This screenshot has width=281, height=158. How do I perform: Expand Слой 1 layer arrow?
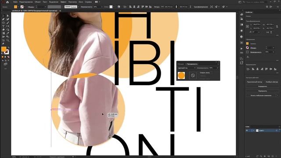click(x=254, y=131)
